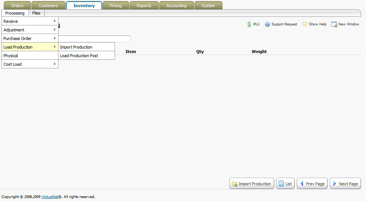Open Support Request link text
The height and width of the screenshot is (201, 366).
coord(284,24)
